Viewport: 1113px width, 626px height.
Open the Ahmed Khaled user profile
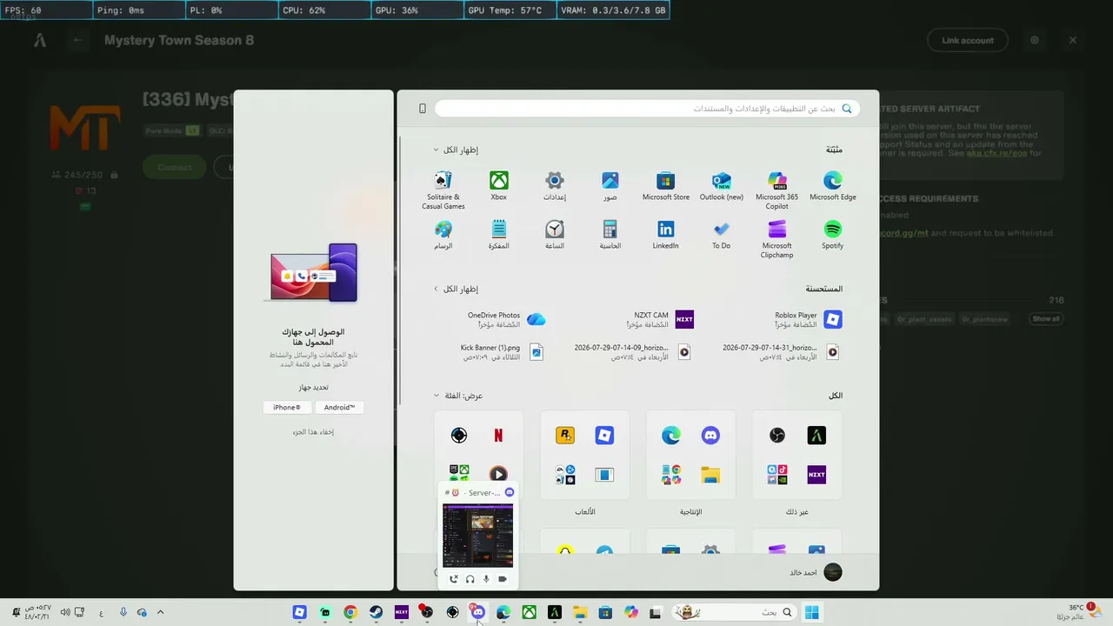pos(815,572)
